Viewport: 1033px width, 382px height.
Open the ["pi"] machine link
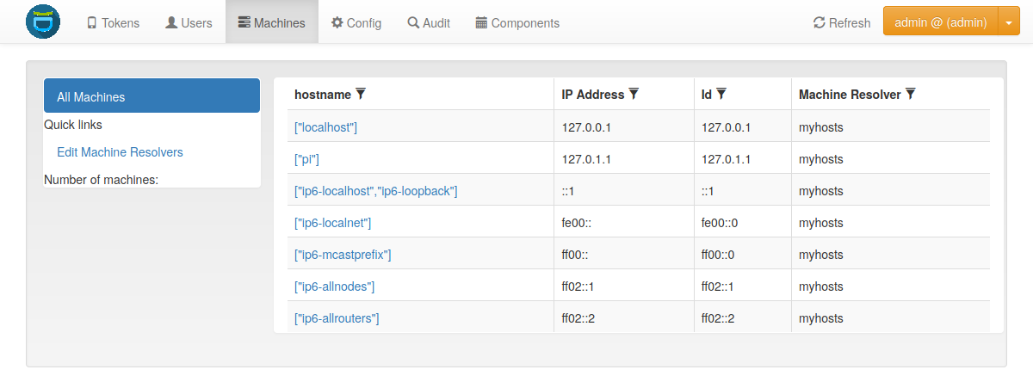(x=306, y=159)
